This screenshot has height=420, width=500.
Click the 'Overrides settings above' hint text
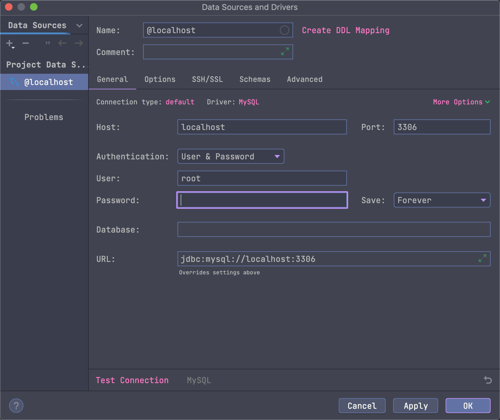pyautogui.click(x=219, y=272)
